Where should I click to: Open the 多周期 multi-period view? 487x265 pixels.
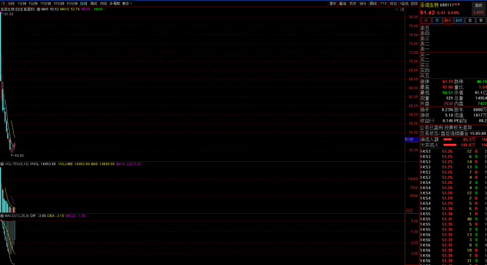[114, 3]
